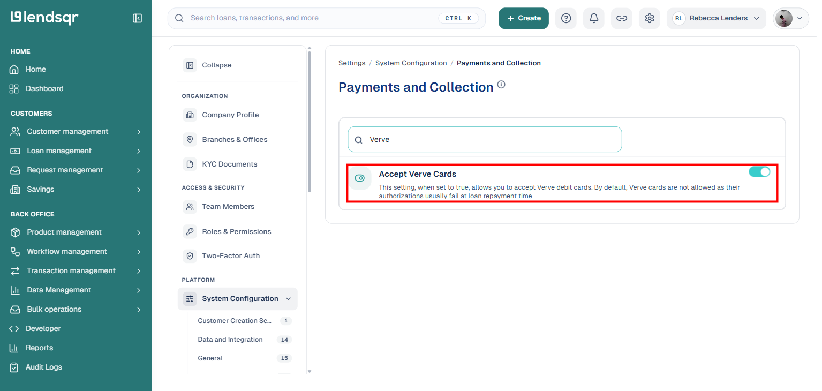Click the Company Profile building icon
822x391 pixels.
point(190,115)
